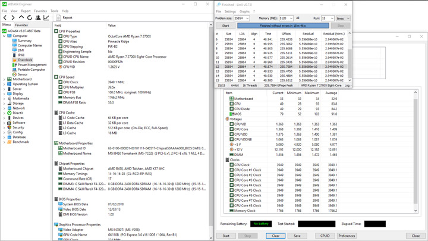Open the Tools menu in AIDA64
This screenshot has height=241, width=428.
(54, 11)
